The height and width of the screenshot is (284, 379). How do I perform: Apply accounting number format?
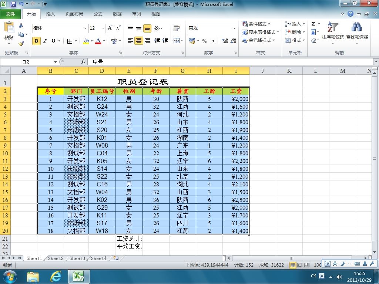pos(192,41)
